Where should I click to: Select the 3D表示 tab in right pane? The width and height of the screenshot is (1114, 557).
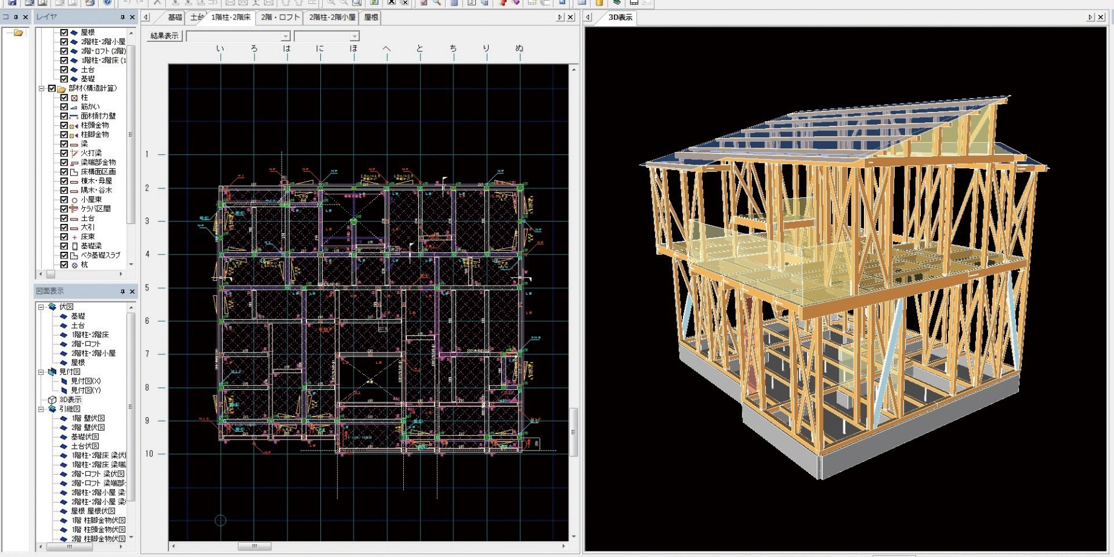pyautogui.click(x=620, y=18)
